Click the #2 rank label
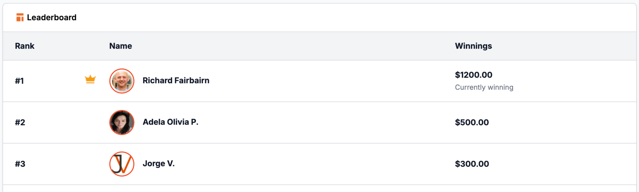This screenshot has width=639, height=192. point(20,122)
